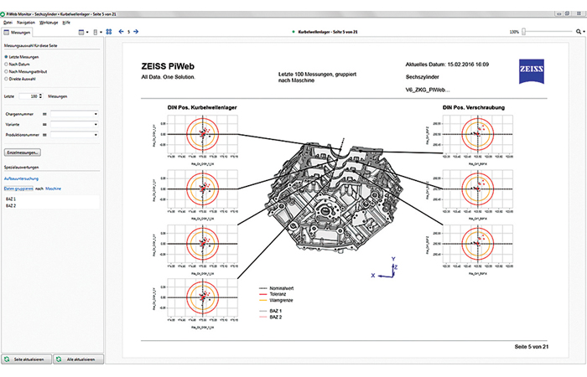Viewport: 587px width, 377px height.
Task: Click the Seite aktualisieren button
Action: coord(27,359)
